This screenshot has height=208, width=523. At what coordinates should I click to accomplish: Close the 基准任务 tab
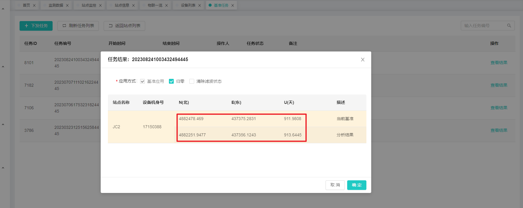tap(233, 5)
